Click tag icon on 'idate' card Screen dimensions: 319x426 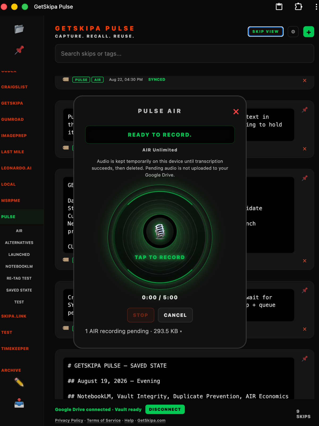coord(66,260)
